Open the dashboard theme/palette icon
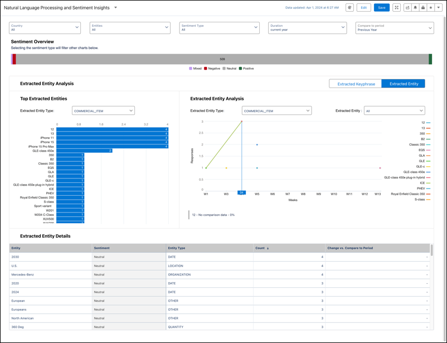 click(349, 7)
